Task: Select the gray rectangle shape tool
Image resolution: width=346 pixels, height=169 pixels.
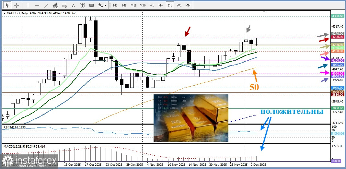Action: tap(91, 5)
